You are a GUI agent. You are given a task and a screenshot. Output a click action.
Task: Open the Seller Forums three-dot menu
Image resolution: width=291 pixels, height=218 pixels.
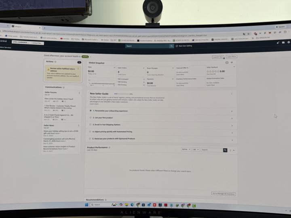(x=80, y=93)
